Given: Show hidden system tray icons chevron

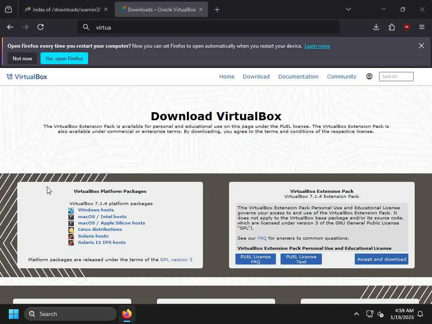Looking at the screenshot, I should click(356, 314).
